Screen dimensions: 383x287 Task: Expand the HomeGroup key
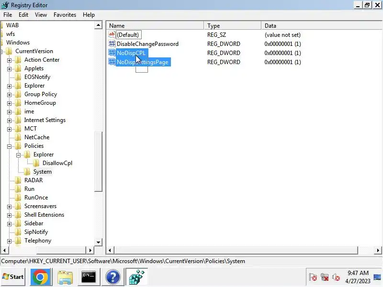(x=9, y=103)
